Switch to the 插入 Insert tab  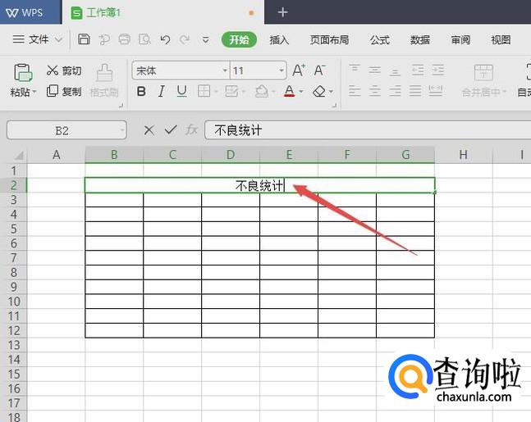click(x=279, y=40)
